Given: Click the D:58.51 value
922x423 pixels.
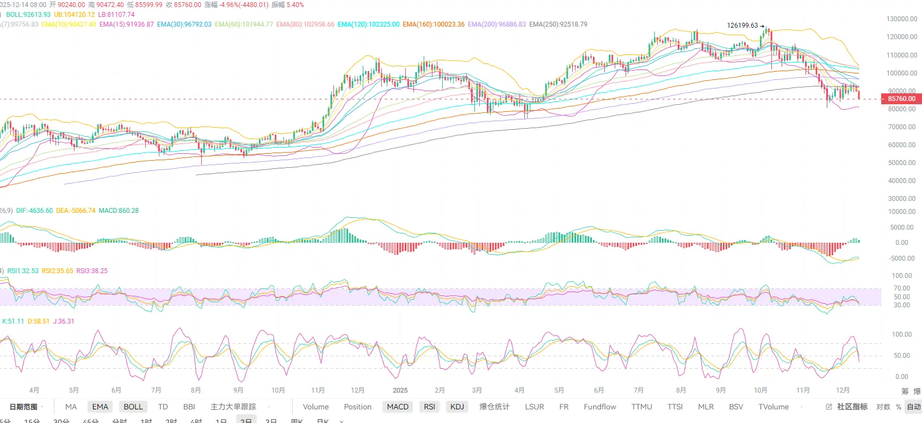Looking at the screenshot, I should (39, 321).
